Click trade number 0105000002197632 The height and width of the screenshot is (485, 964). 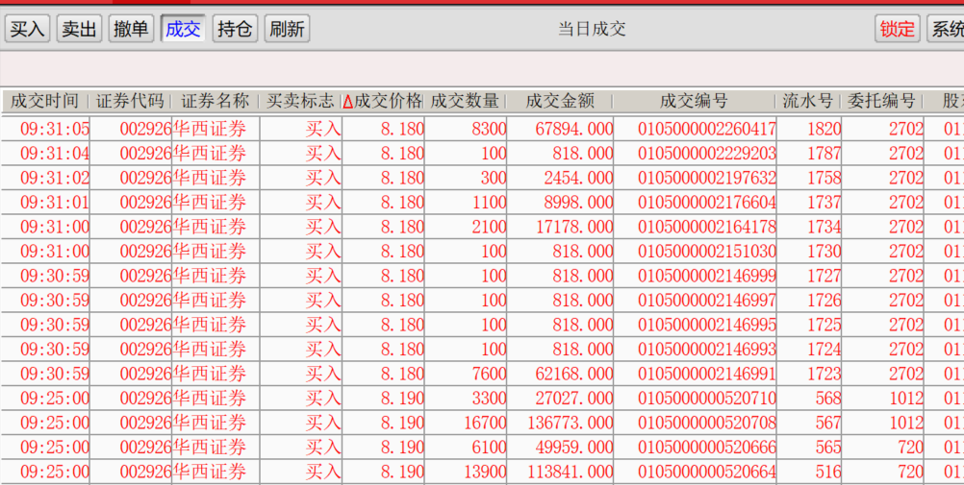pos(707,178)
